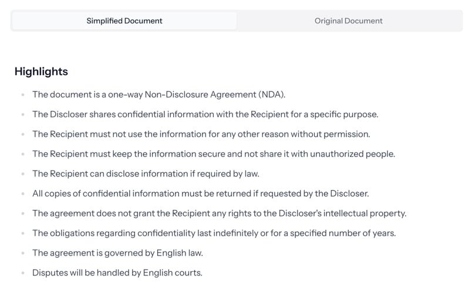
Task: Click the bullet beside the intellectual property line
Action: point(22,213)
